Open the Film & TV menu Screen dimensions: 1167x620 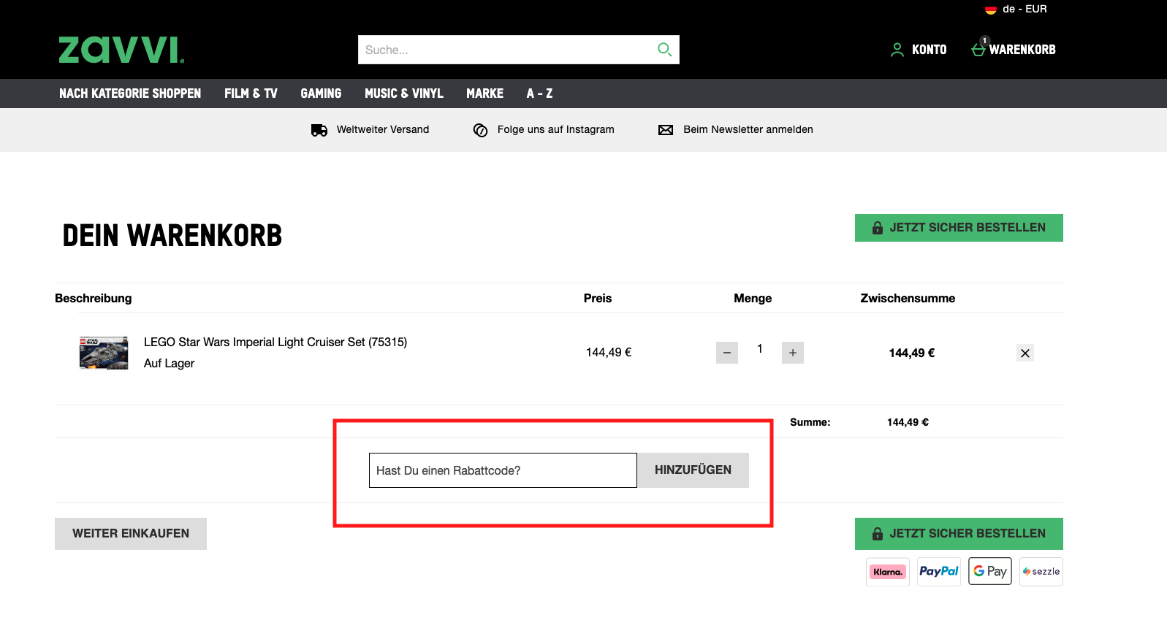point(251,93)
